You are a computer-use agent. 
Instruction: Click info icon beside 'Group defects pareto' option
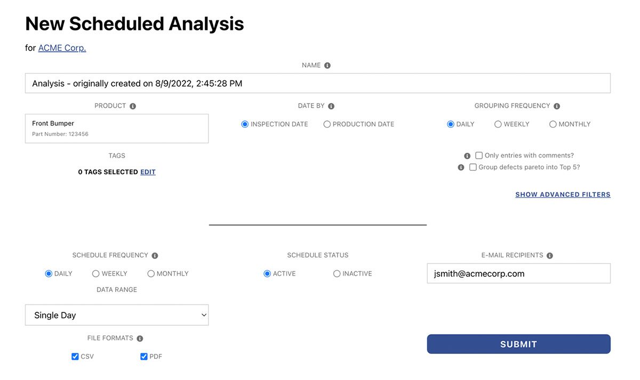pos(461,167)
